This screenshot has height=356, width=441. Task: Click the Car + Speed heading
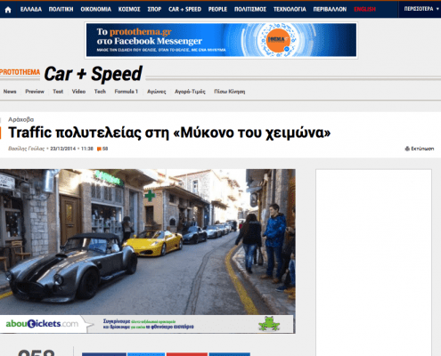coord(94,74)
